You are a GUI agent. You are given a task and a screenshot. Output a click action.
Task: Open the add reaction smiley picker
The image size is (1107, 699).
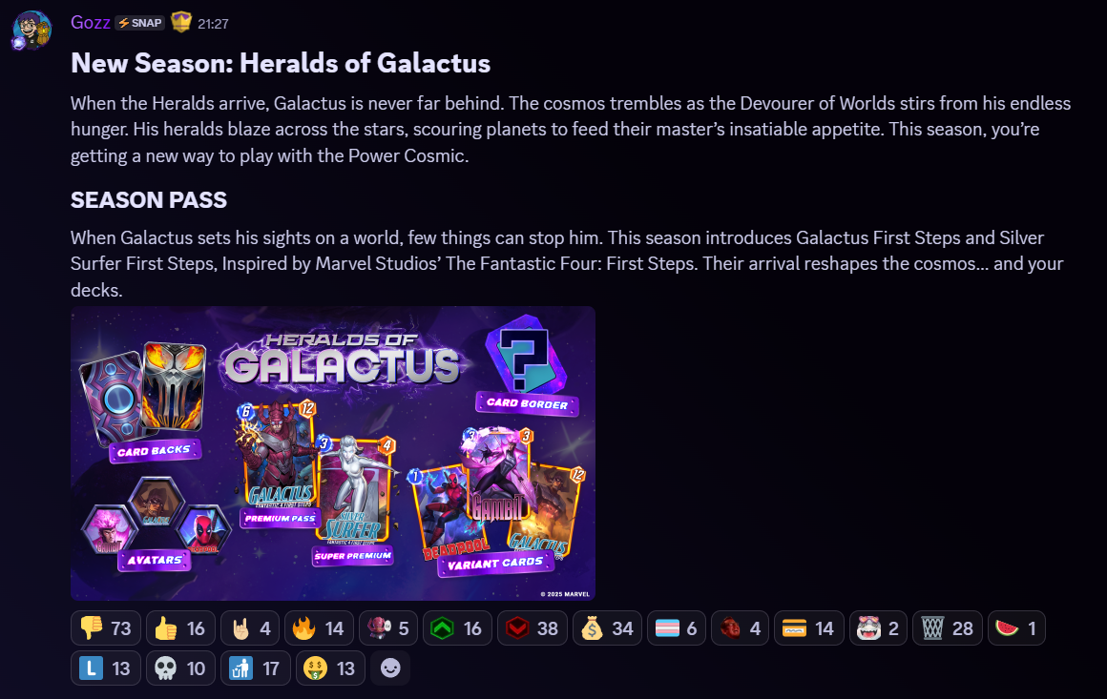pos(390,668)
